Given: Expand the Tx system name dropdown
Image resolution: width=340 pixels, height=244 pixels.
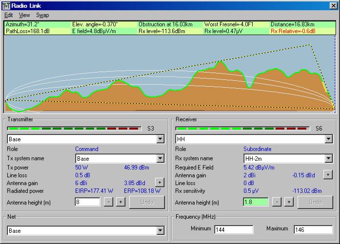Looking at the screenshot, I should (x=160, y=158).
